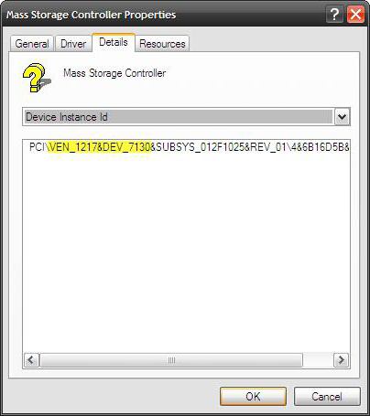370x416 pixels.
Task: Go to the Resources tab
Action: [x=162, y=44]
